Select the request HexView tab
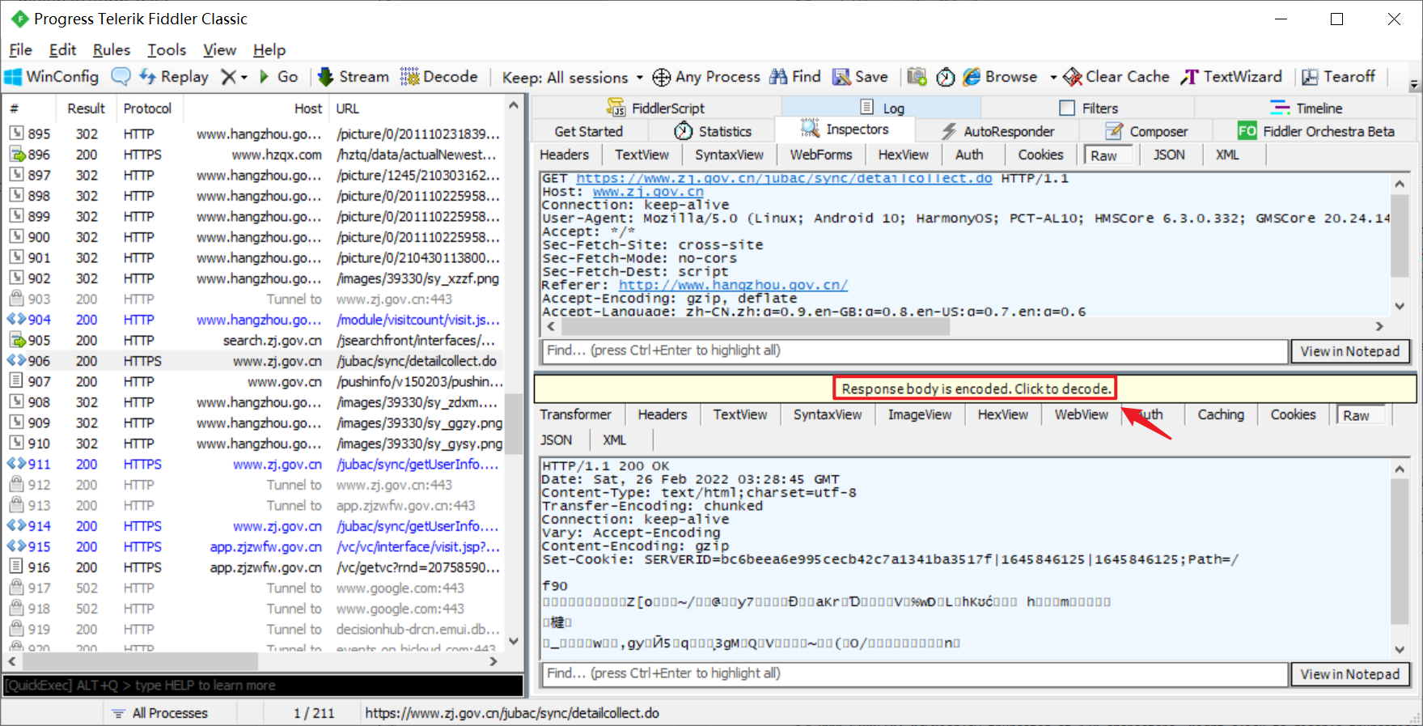The image size is (1423, 726). click(903, 155)
